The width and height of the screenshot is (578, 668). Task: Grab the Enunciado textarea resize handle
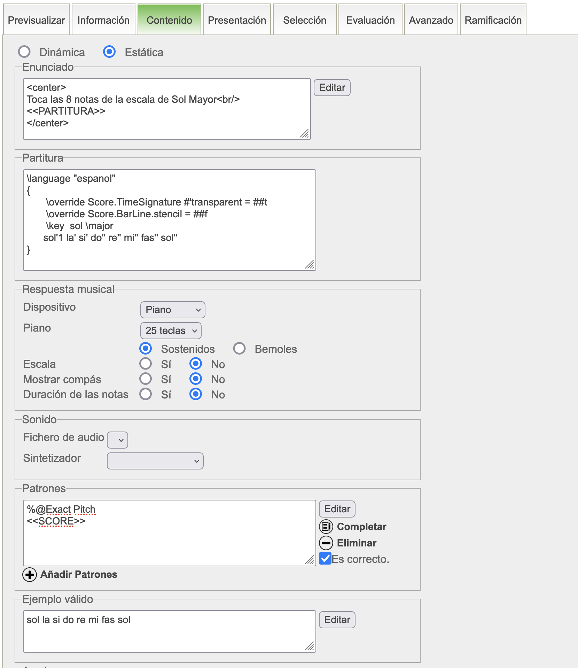(305, 134)
